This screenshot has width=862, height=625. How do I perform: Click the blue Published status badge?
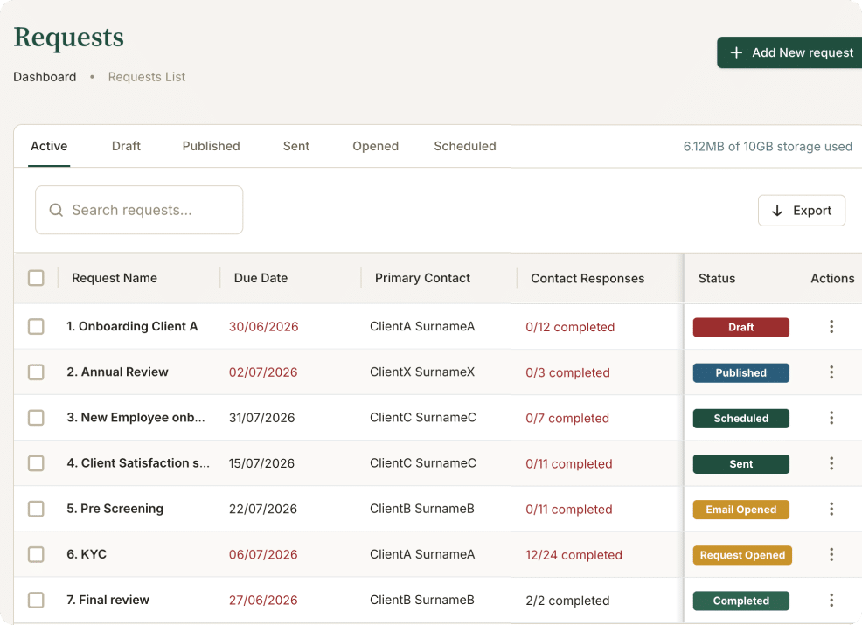click(x=741, y=372)
